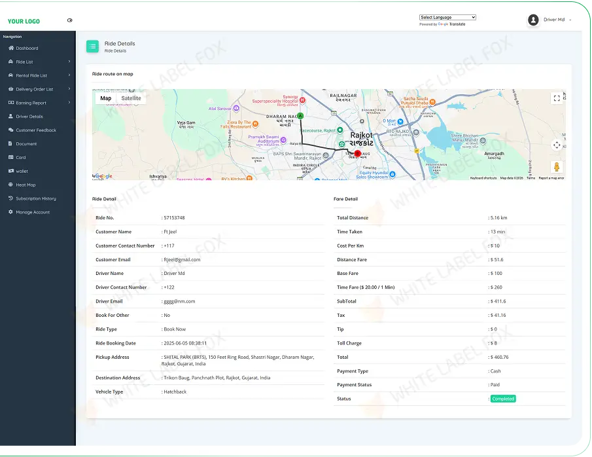Open Customer Feedback menu item
592x457 pixels.
click(36, 130)
